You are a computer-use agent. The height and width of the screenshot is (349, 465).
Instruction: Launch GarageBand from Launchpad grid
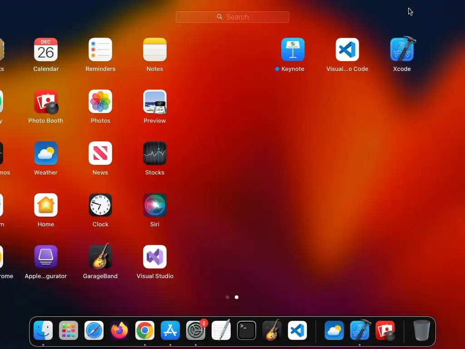pyautogui.click(x=100, y=256)
